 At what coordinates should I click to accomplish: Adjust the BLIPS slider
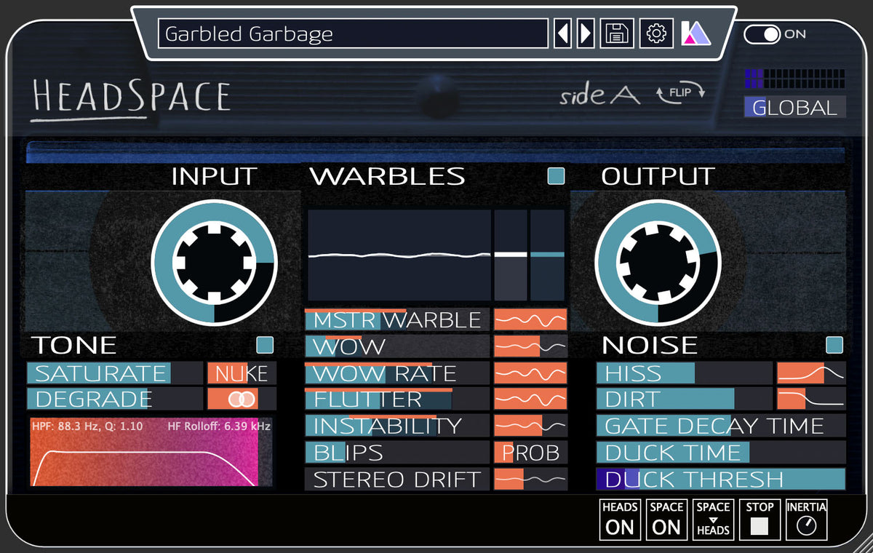coord(397,453)
